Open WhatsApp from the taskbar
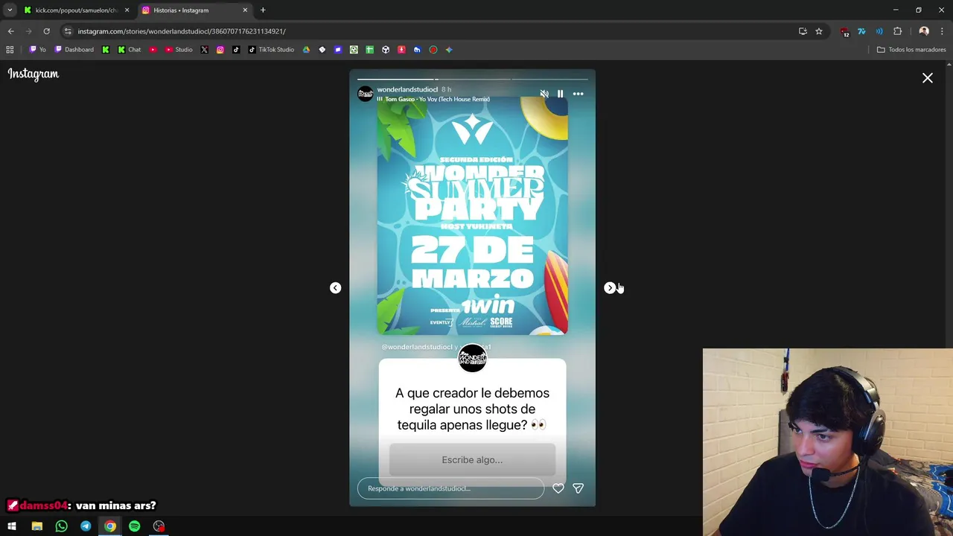This screenshot has height=536, width=953. coord(61,526)
